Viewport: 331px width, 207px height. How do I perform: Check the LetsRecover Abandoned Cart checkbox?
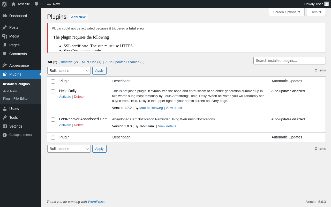coord(53,120)
